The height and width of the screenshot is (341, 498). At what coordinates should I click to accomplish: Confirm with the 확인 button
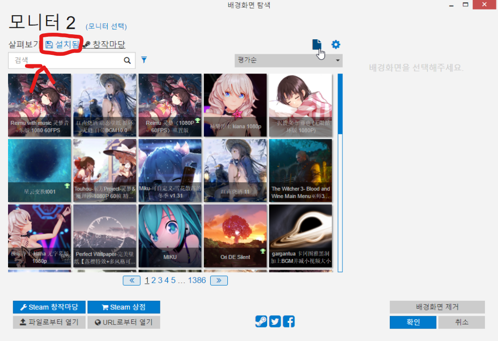tap(413, 322)
